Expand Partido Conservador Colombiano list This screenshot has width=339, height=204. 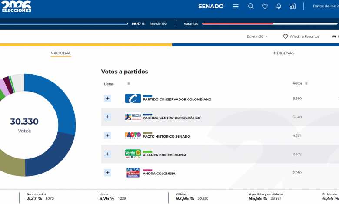tap(107, 99)
